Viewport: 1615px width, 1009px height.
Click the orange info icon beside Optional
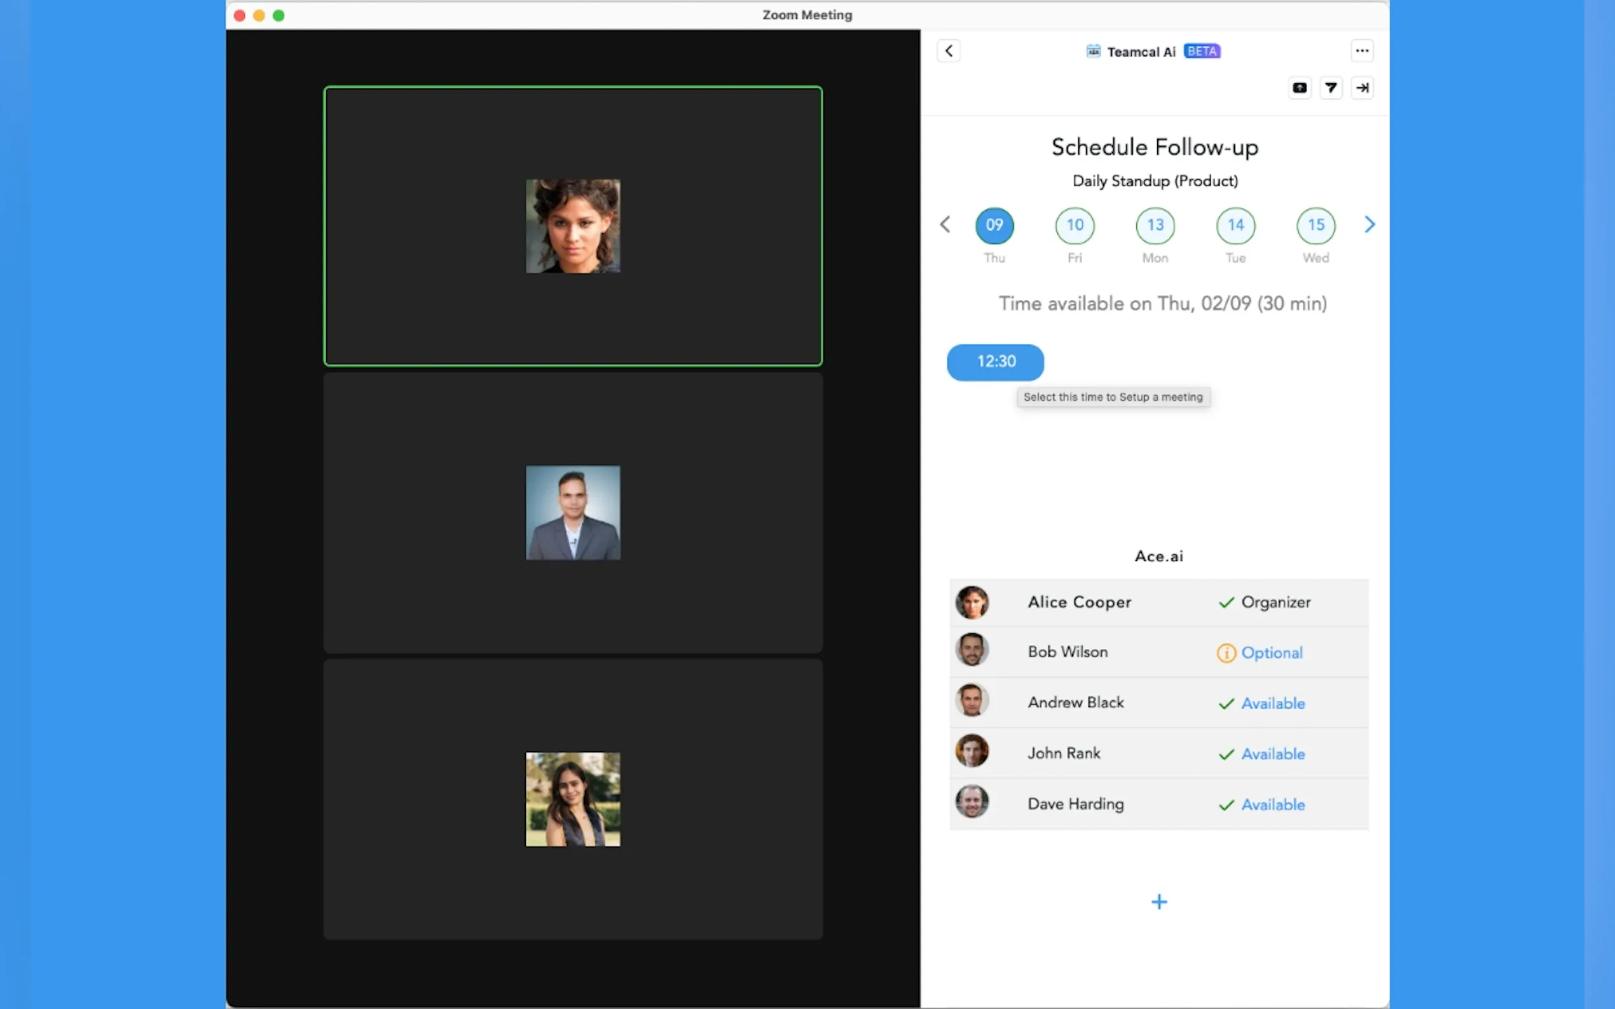tap(1226, 653)
